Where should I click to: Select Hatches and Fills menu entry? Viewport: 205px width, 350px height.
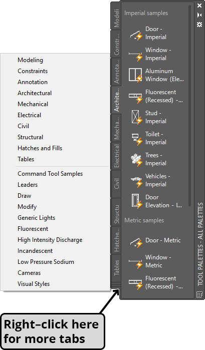[40, 148]
